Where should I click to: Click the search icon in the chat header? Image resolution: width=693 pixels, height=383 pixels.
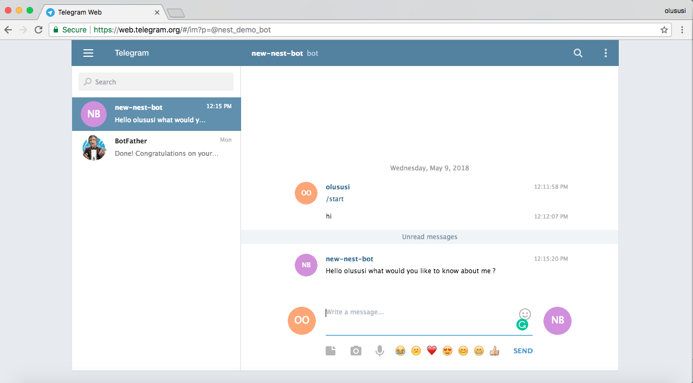pos(578,53)
